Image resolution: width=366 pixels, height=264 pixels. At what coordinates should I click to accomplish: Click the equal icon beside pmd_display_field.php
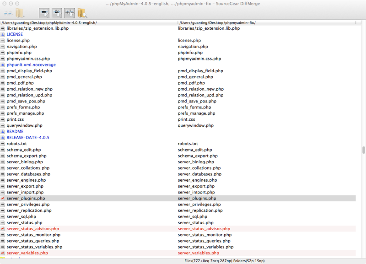3,71
